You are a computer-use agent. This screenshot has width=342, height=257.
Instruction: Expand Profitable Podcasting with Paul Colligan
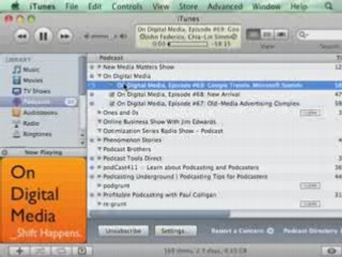click(99, 195)
